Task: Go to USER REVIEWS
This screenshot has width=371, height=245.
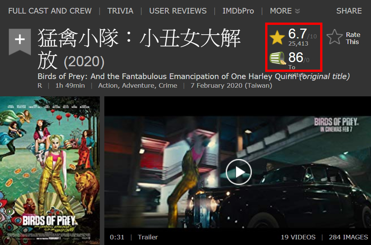Action: click(x=178, y=11)
